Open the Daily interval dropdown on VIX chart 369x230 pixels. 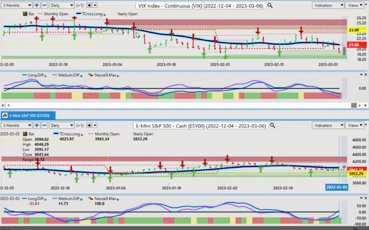[62, 5]
